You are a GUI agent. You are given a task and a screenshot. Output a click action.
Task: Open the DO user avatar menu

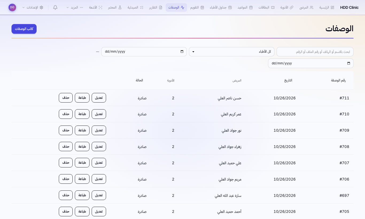tap(12, 7)
